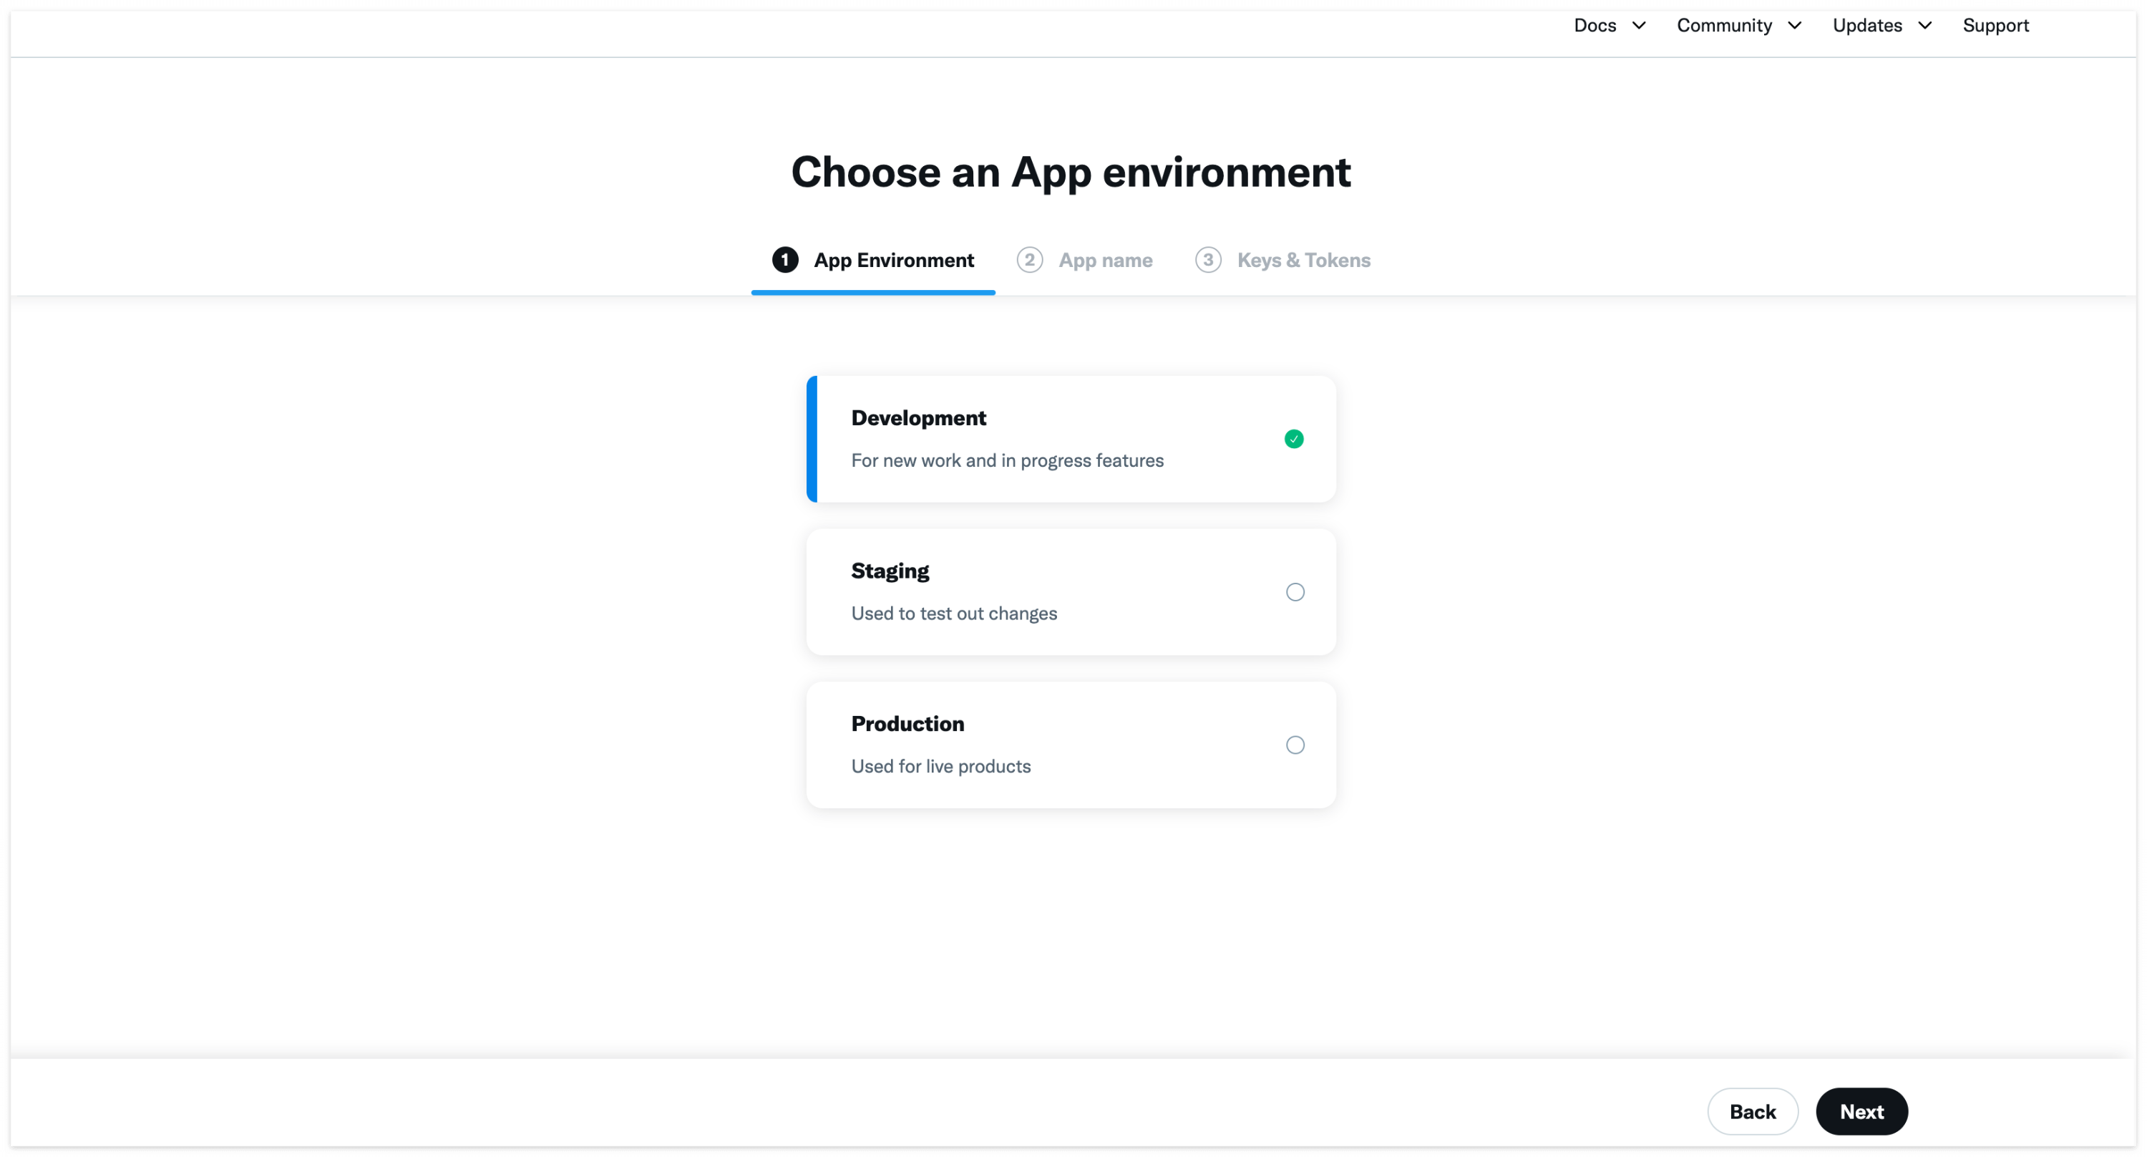The width and height of the screenshot is (2147, 1157).
Task: Expand the Community dropdown chevron
Action: point(1794,26)
